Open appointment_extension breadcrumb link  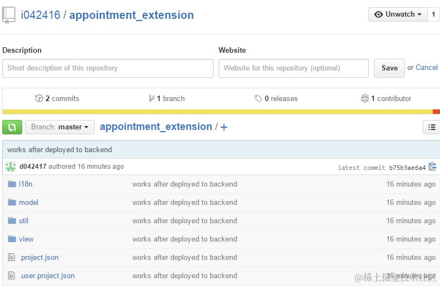(x=156, y=127)
